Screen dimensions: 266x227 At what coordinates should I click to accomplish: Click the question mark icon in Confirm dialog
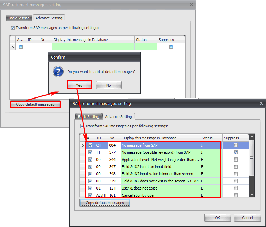click(x=59, y=72)
